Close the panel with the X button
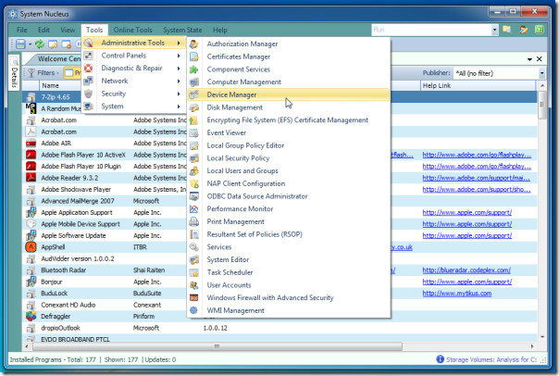559x376 pixels. (539, 59)
